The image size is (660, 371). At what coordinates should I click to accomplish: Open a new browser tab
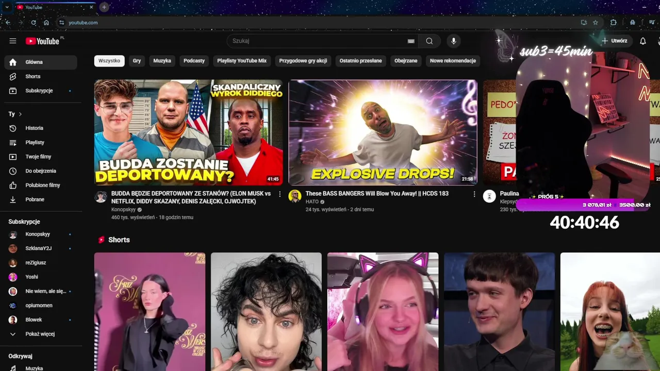(104, 7)
